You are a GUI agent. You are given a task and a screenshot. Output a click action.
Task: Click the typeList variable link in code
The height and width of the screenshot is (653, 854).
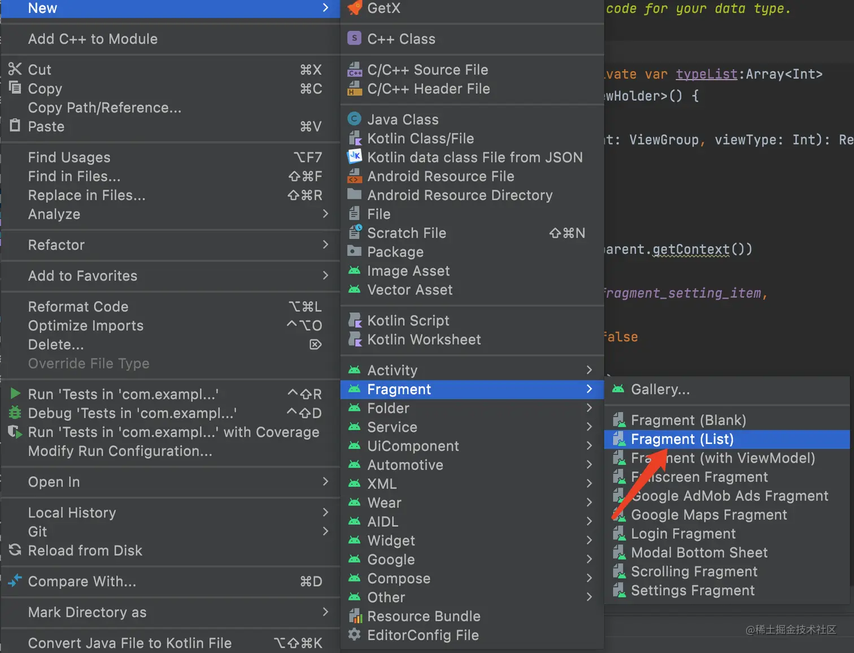coord(706,74)
